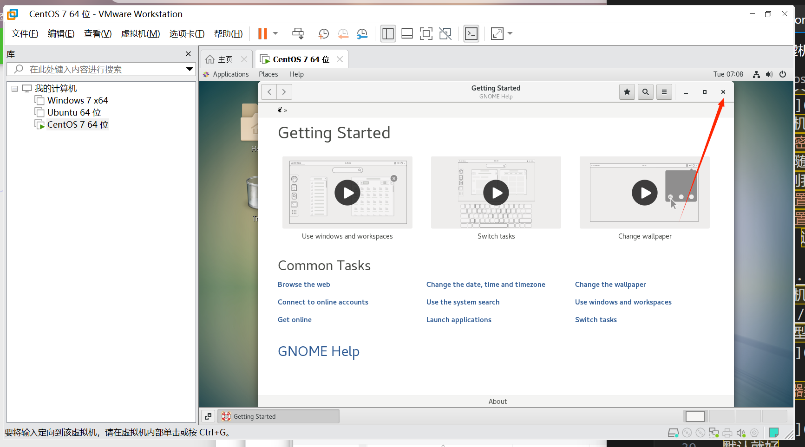805x447 pixels.
Task: Click the search icon in GNOME Help
Action: pos(645,92)
